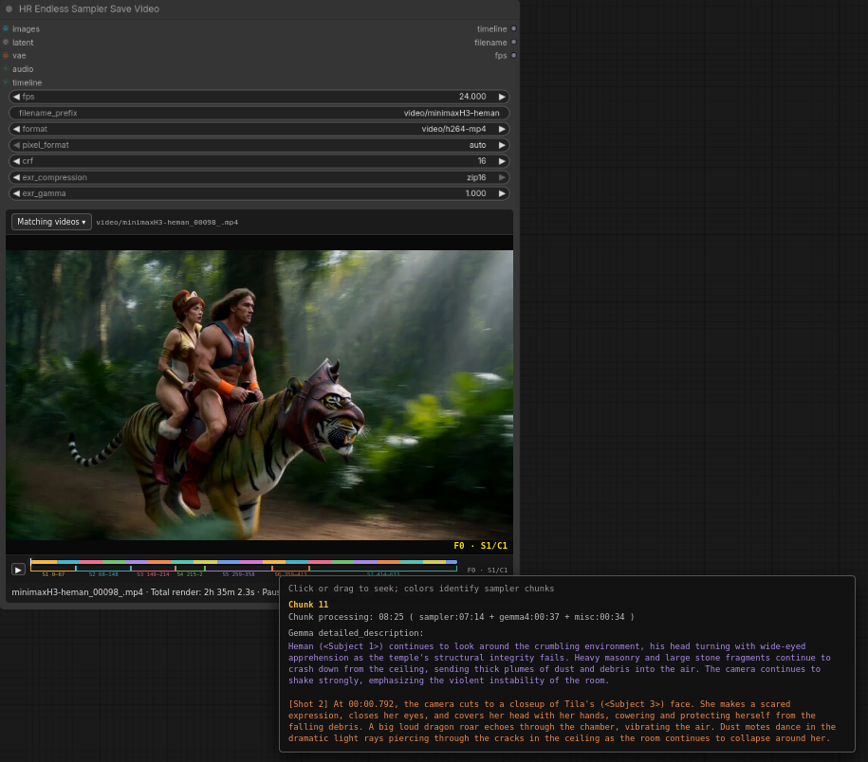The image size is (868, 762).
Task: Click the audio input port
Action: point(6,69)
